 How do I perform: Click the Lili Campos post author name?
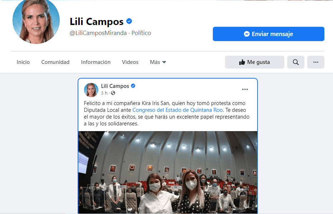tap(115, 86)
